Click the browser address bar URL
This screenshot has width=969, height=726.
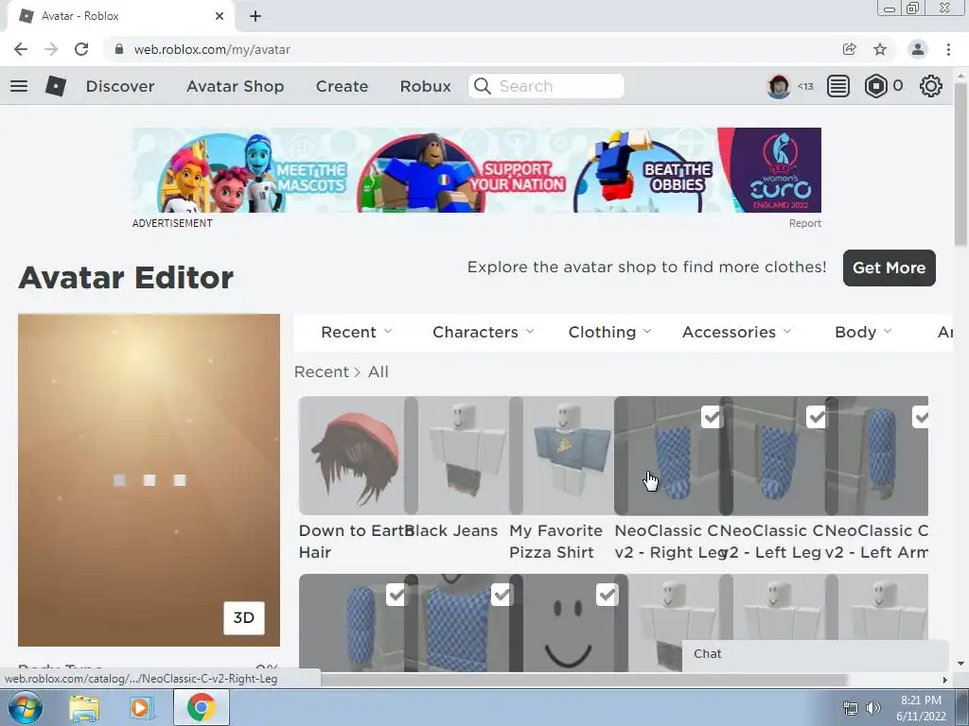tap(212, 49)
